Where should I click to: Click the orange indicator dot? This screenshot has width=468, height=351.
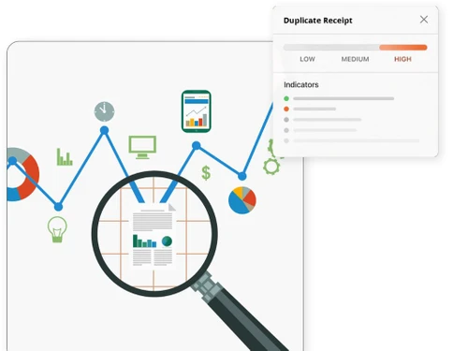tap(286, 109)
